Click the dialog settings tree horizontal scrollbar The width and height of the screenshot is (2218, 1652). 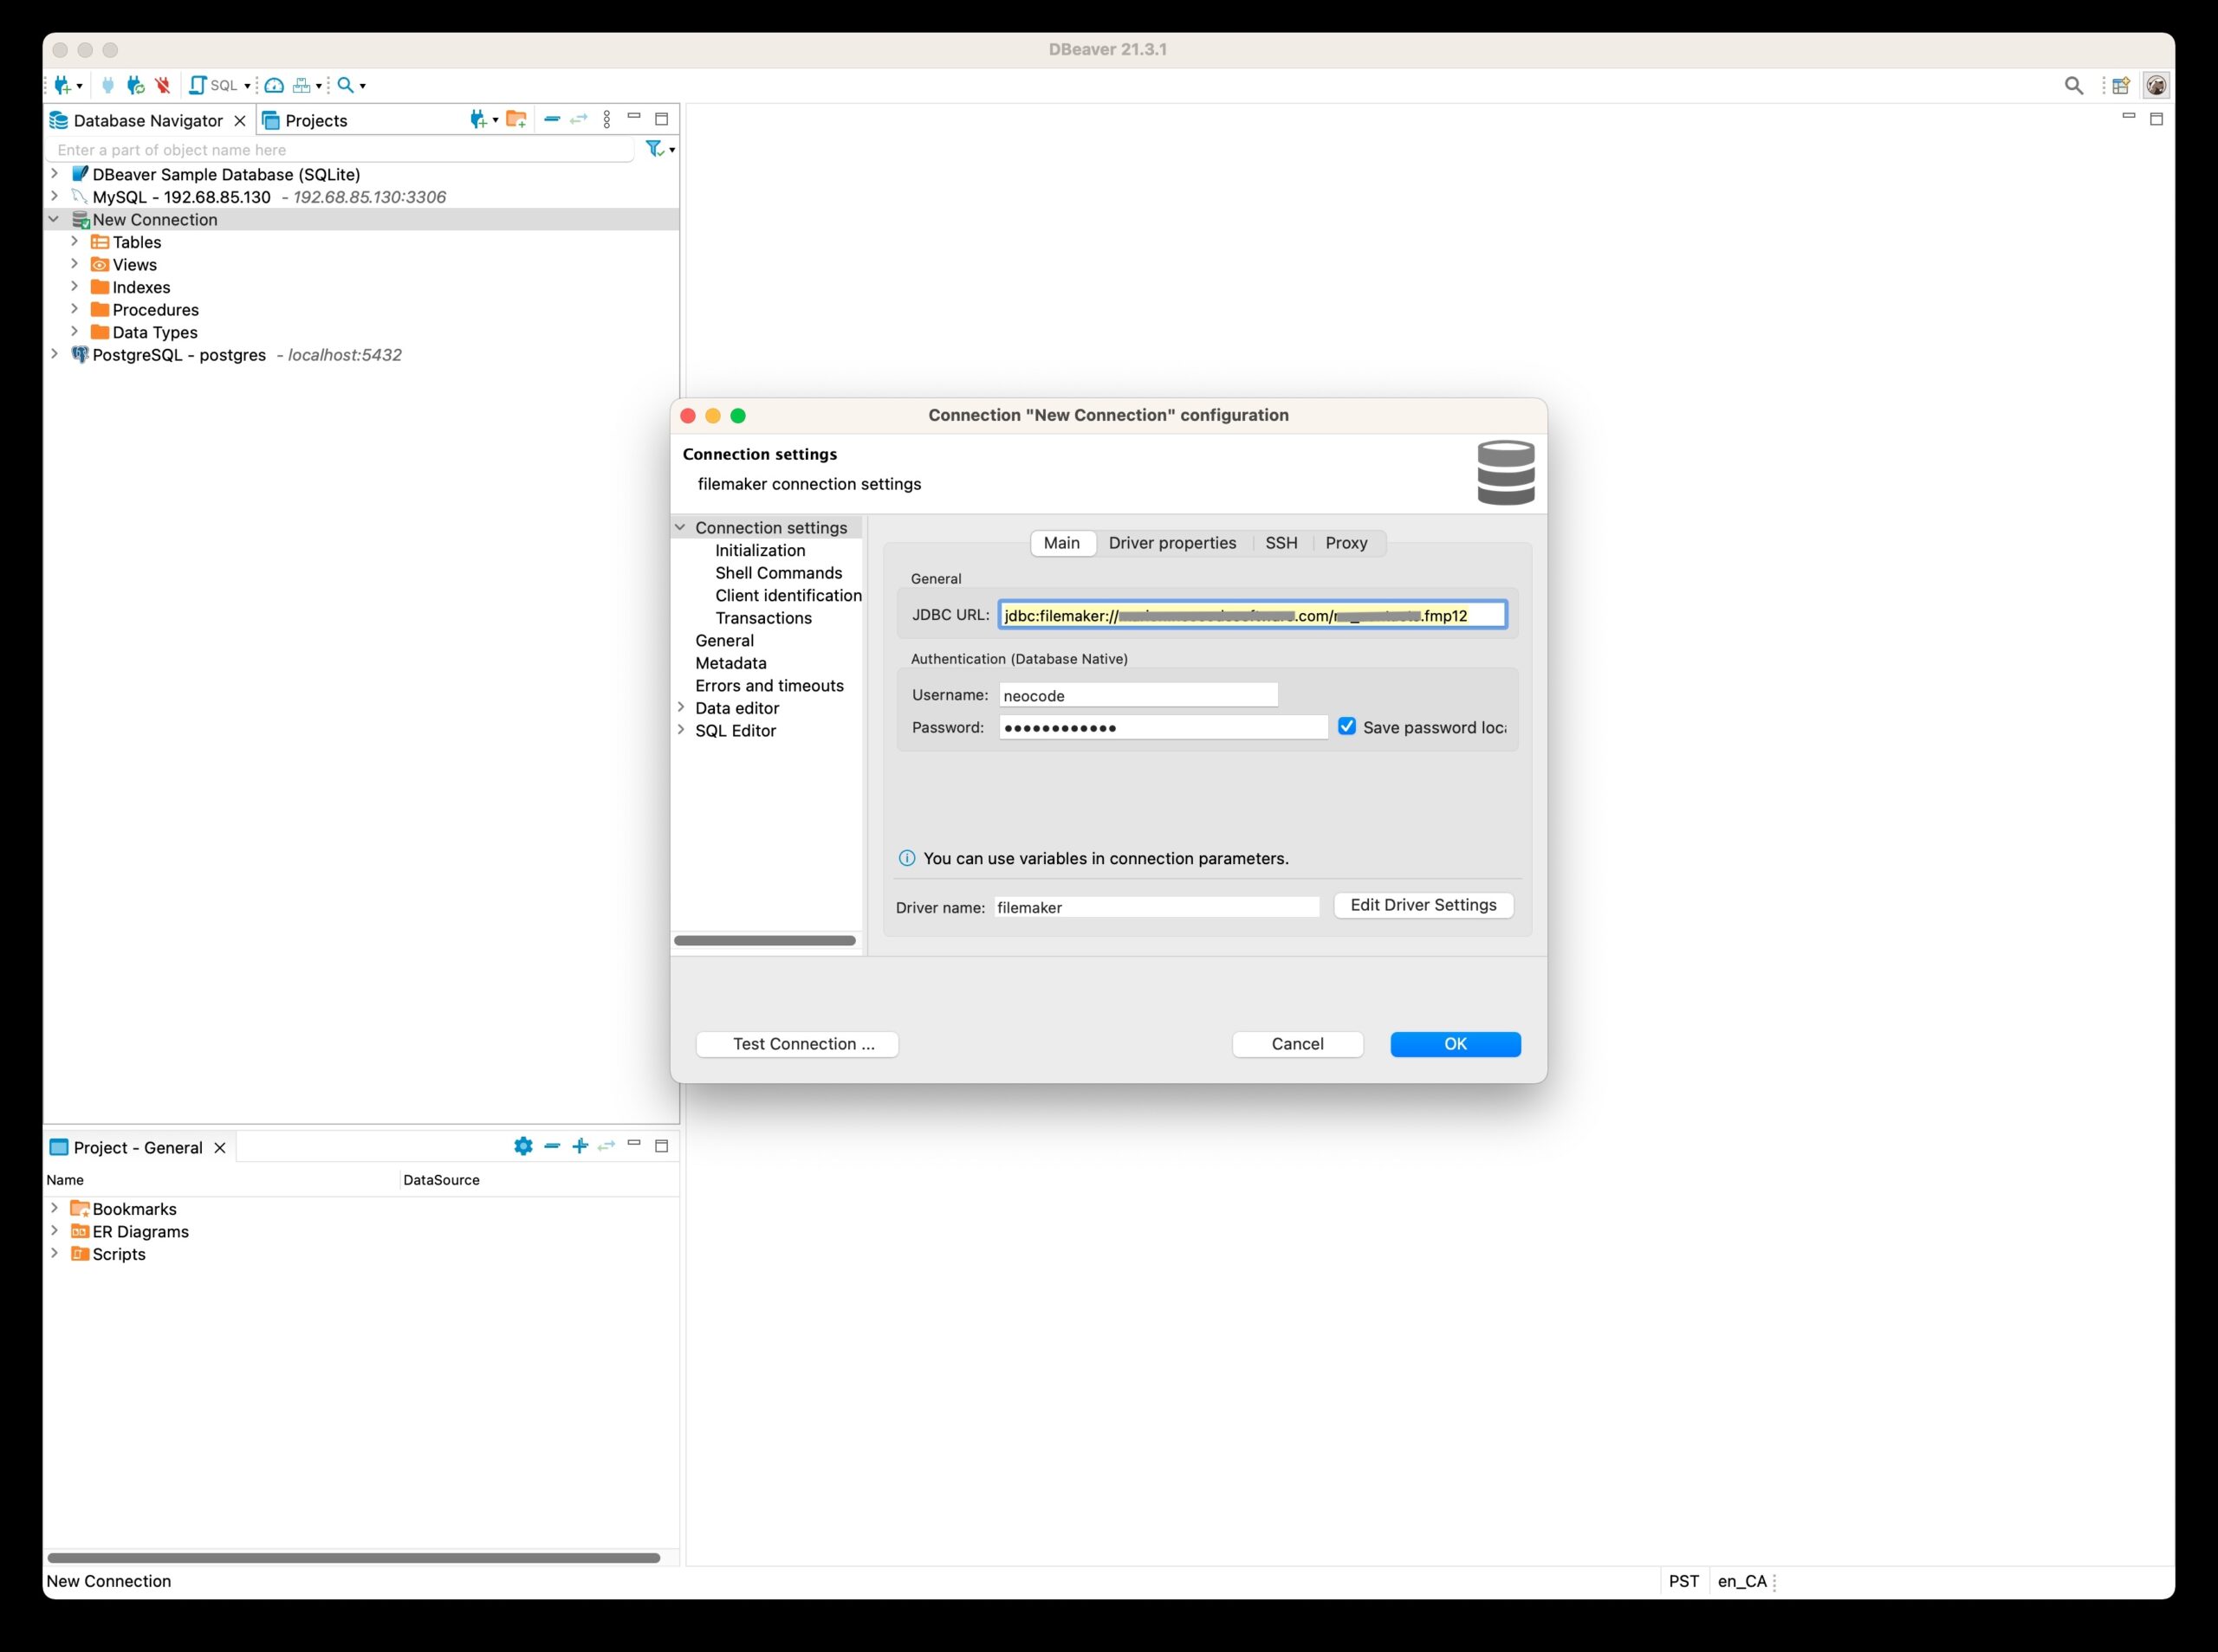pyautogui.click(x=765, y=940)
